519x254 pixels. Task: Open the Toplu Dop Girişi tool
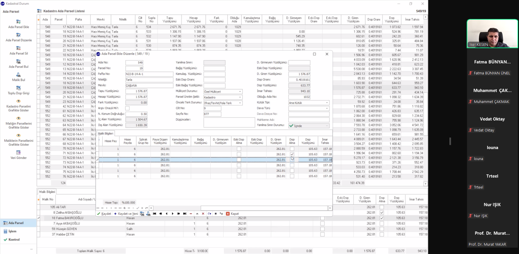coord(19,90)
